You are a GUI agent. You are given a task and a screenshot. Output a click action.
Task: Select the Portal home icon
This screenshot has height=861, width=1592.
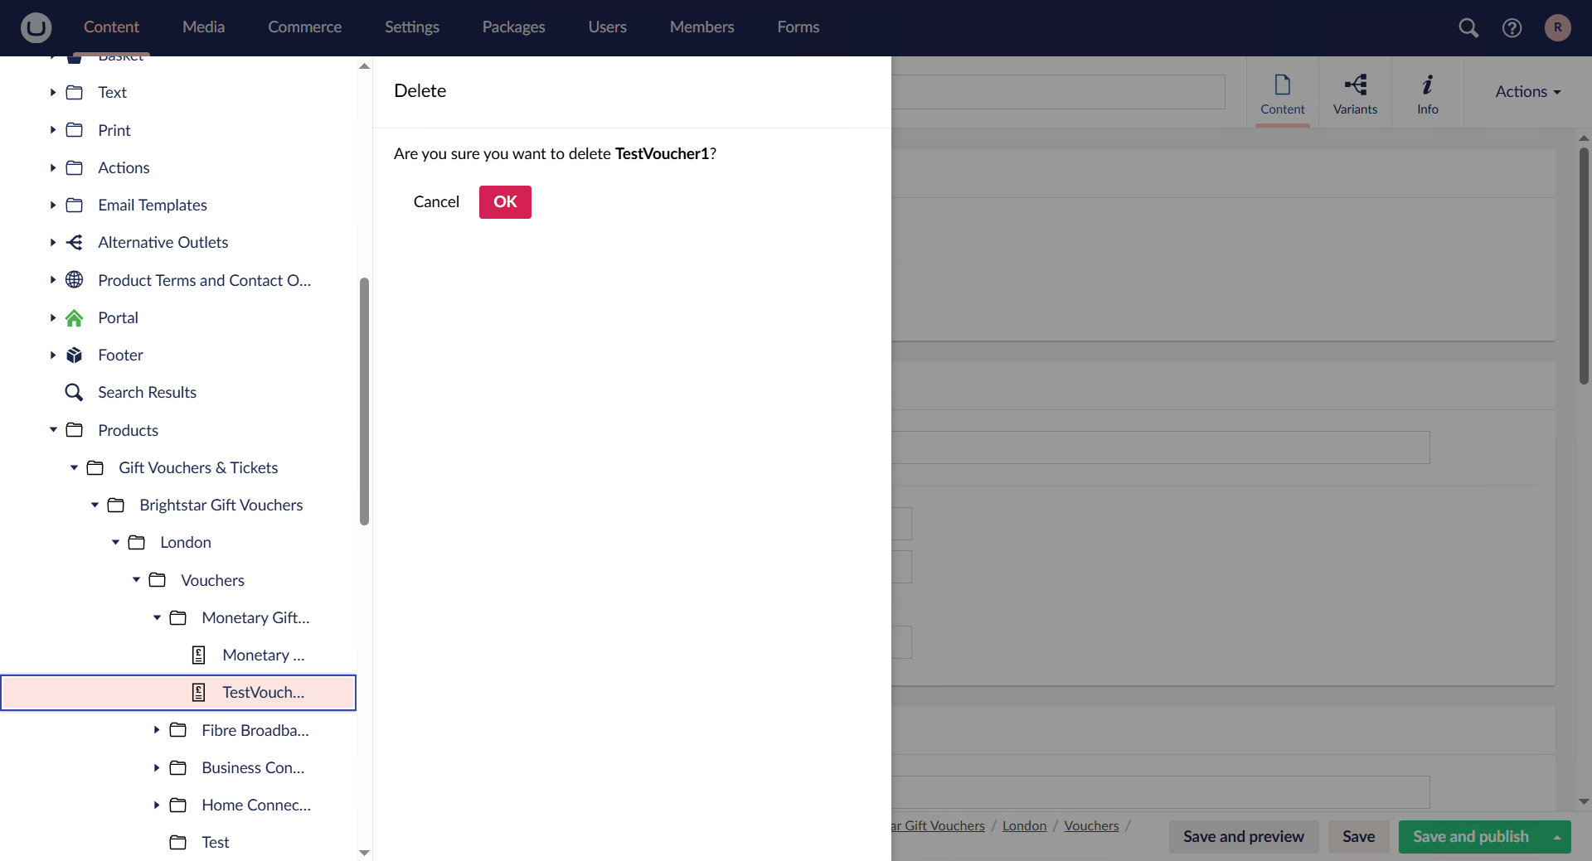pyautogui.click(x=74, y=317)
